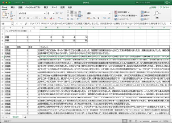172x123 pixels.
Task: Click the Find and Select magnifier icon
Action: (x=157, y=13)
